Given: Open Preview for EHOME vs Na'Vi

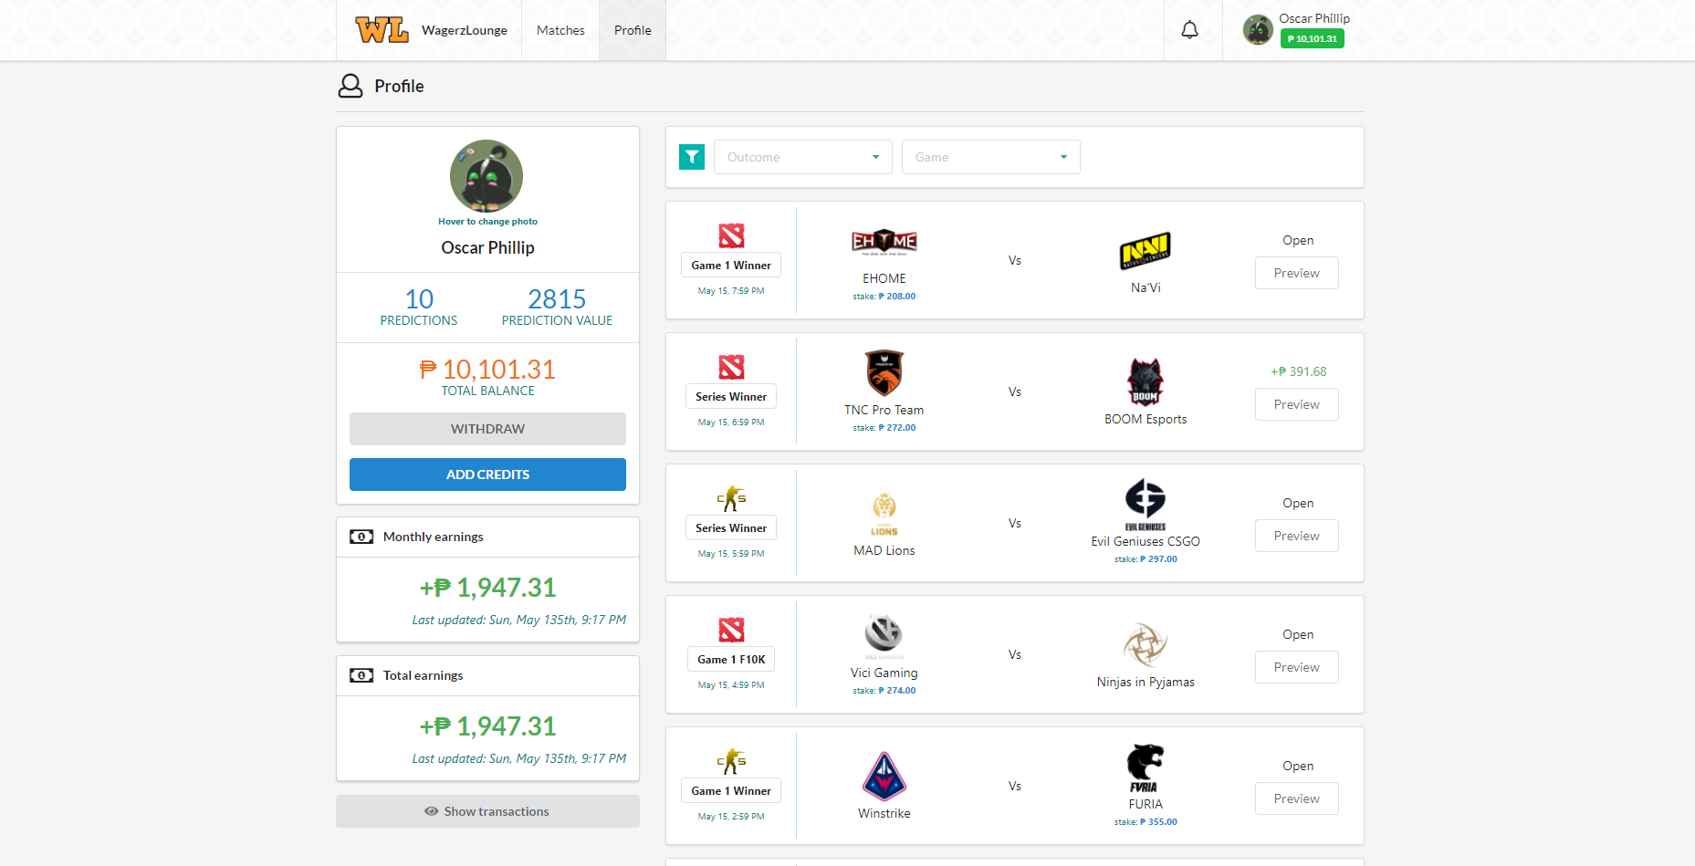Looking at the screenshot, I should click(x=1296, y=272).
